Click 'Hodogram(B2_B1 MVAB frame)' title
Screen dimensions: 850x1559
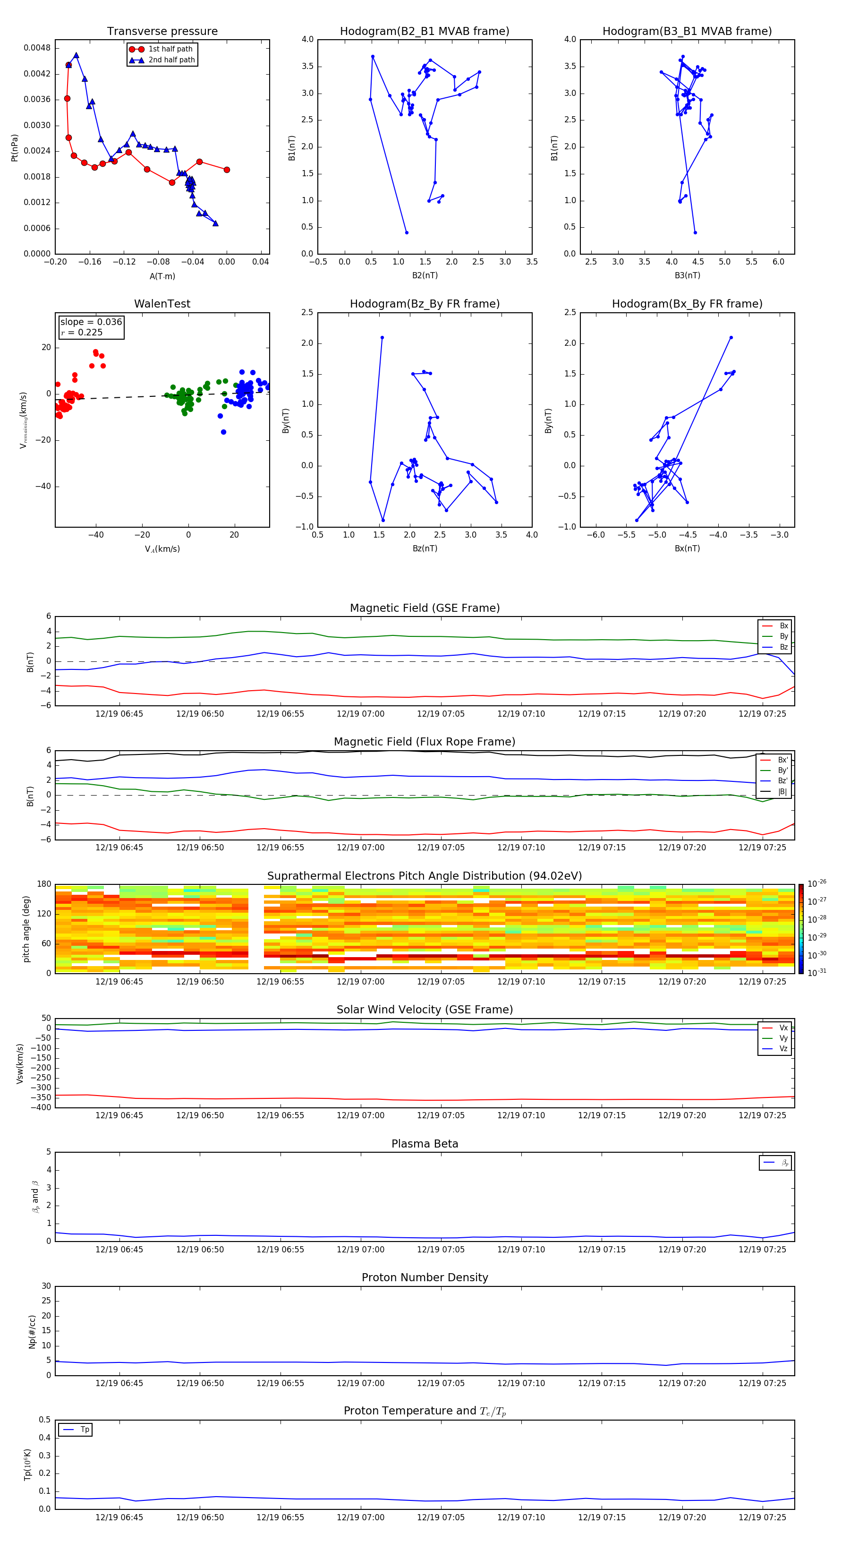425,32
